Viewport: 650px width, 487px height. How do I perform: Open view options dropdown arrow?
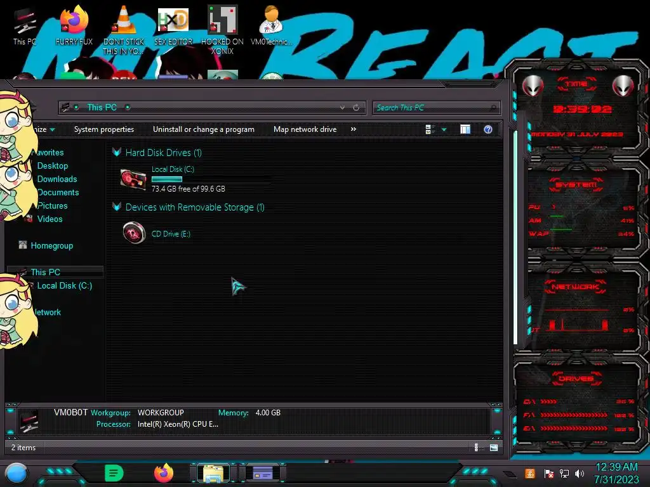tap(444, 129)
